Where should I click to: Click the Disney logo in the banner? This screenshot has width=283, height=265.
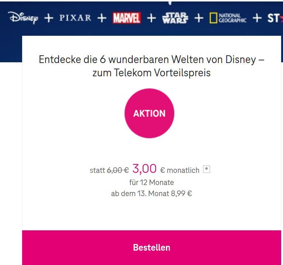[x=23, y=18]
